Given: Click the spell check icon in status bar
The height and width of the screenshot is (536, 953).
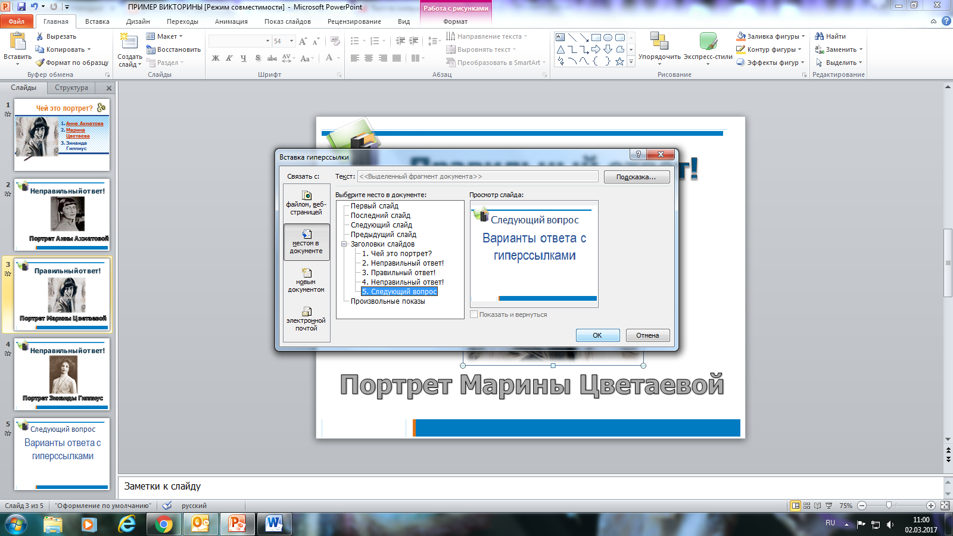Looking at the screenshot, I should click(x=167, y=506).
